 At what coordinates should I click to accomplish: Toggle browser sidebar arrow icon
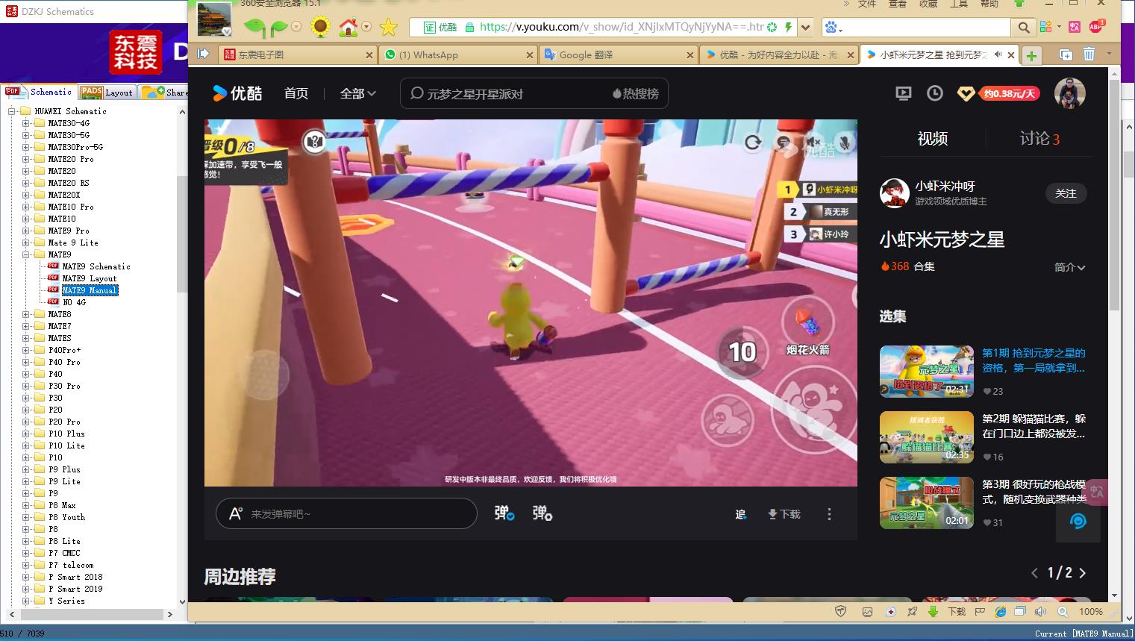point(203,54)
